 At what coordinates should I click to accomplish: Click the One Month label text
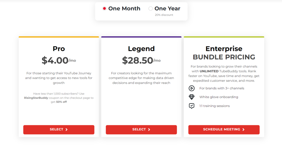click(124, 9)
